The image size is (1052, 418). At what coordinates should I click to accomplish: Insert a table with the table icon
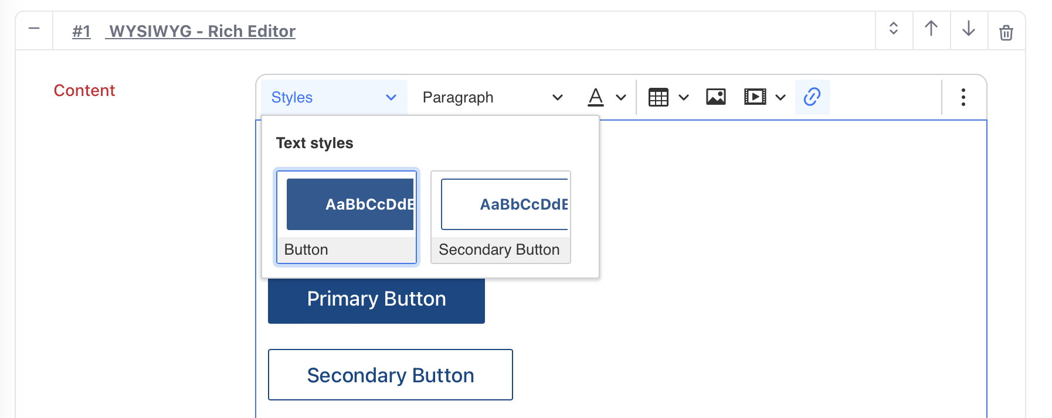click(658, 97)
